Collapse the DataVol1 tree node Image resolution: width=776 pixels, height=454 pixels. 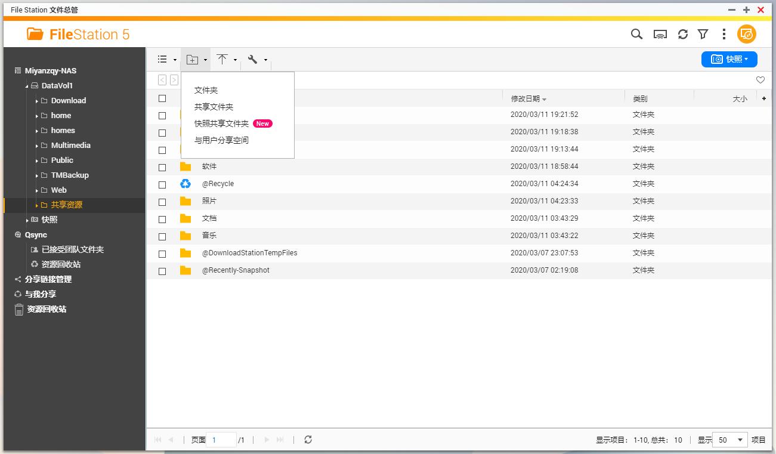point(26,85)
